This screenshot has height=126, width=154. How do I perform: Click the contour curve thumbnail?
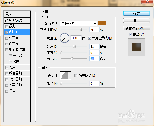pos(64,75)
